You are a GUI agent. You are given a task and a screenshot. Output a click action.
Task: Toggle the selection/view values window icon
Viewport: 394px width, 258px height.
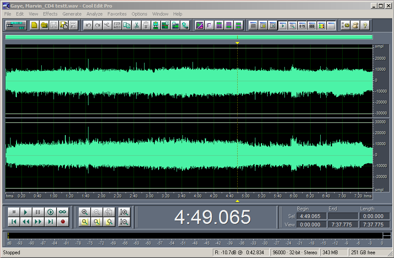[x=311, y=25]
